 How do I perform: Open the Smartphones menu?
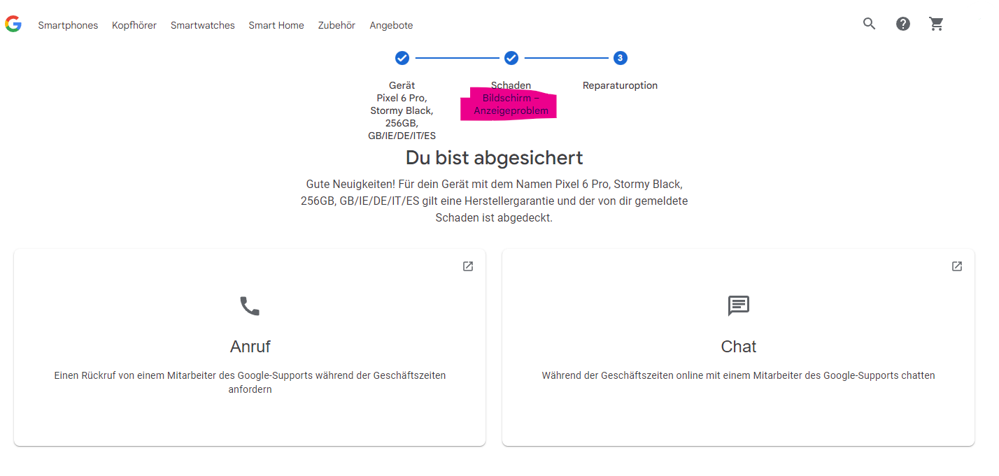(68, 25)
